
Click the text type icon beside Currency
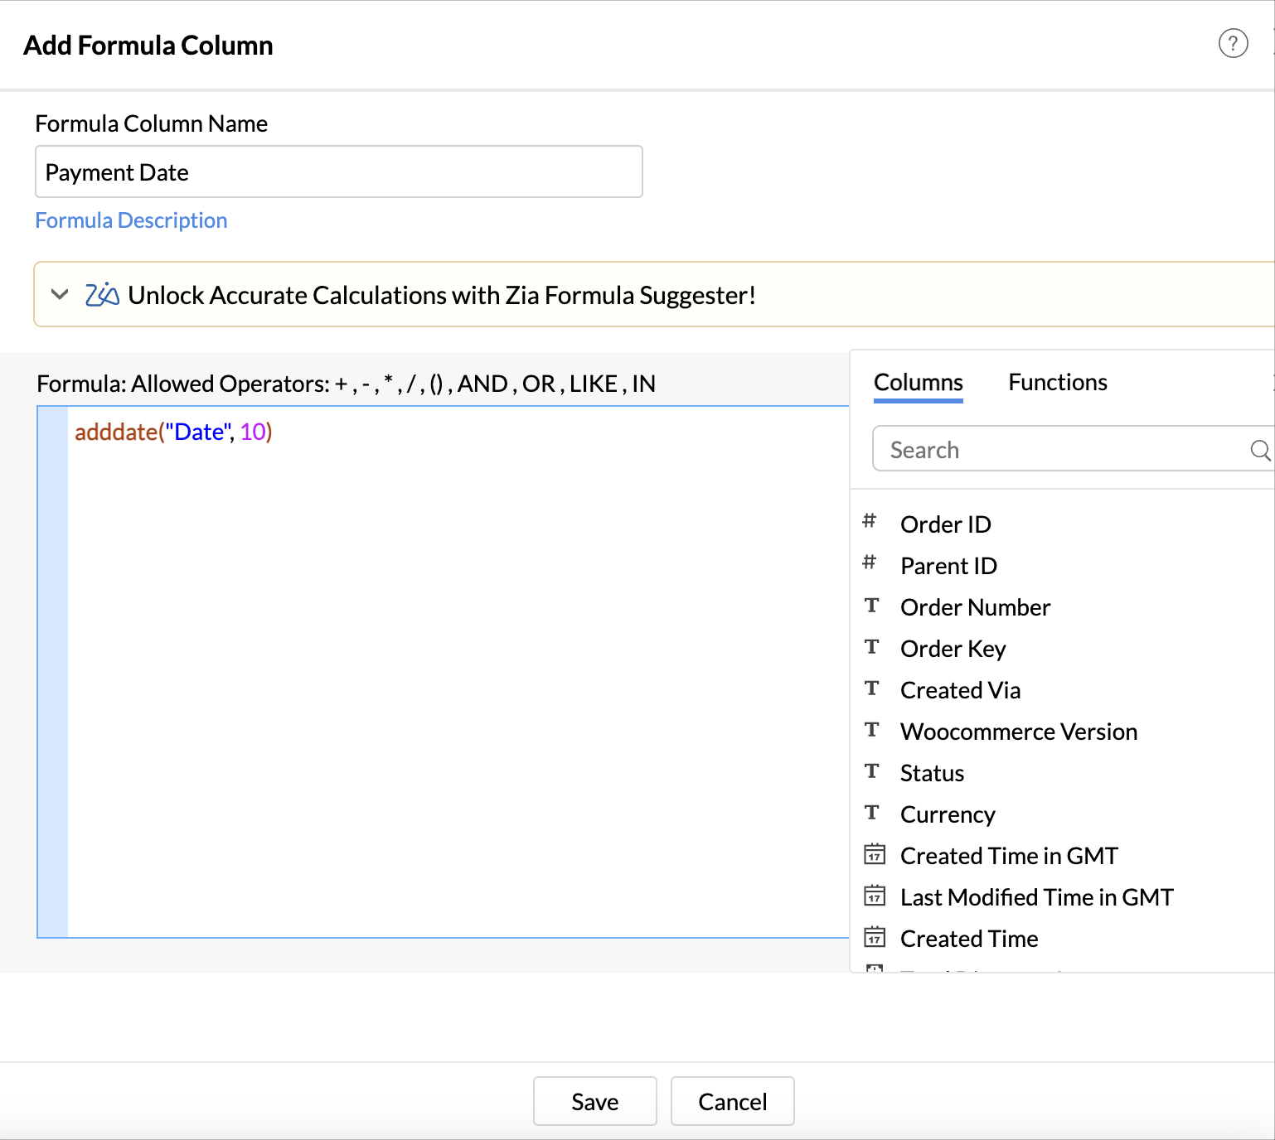(871, 813)
